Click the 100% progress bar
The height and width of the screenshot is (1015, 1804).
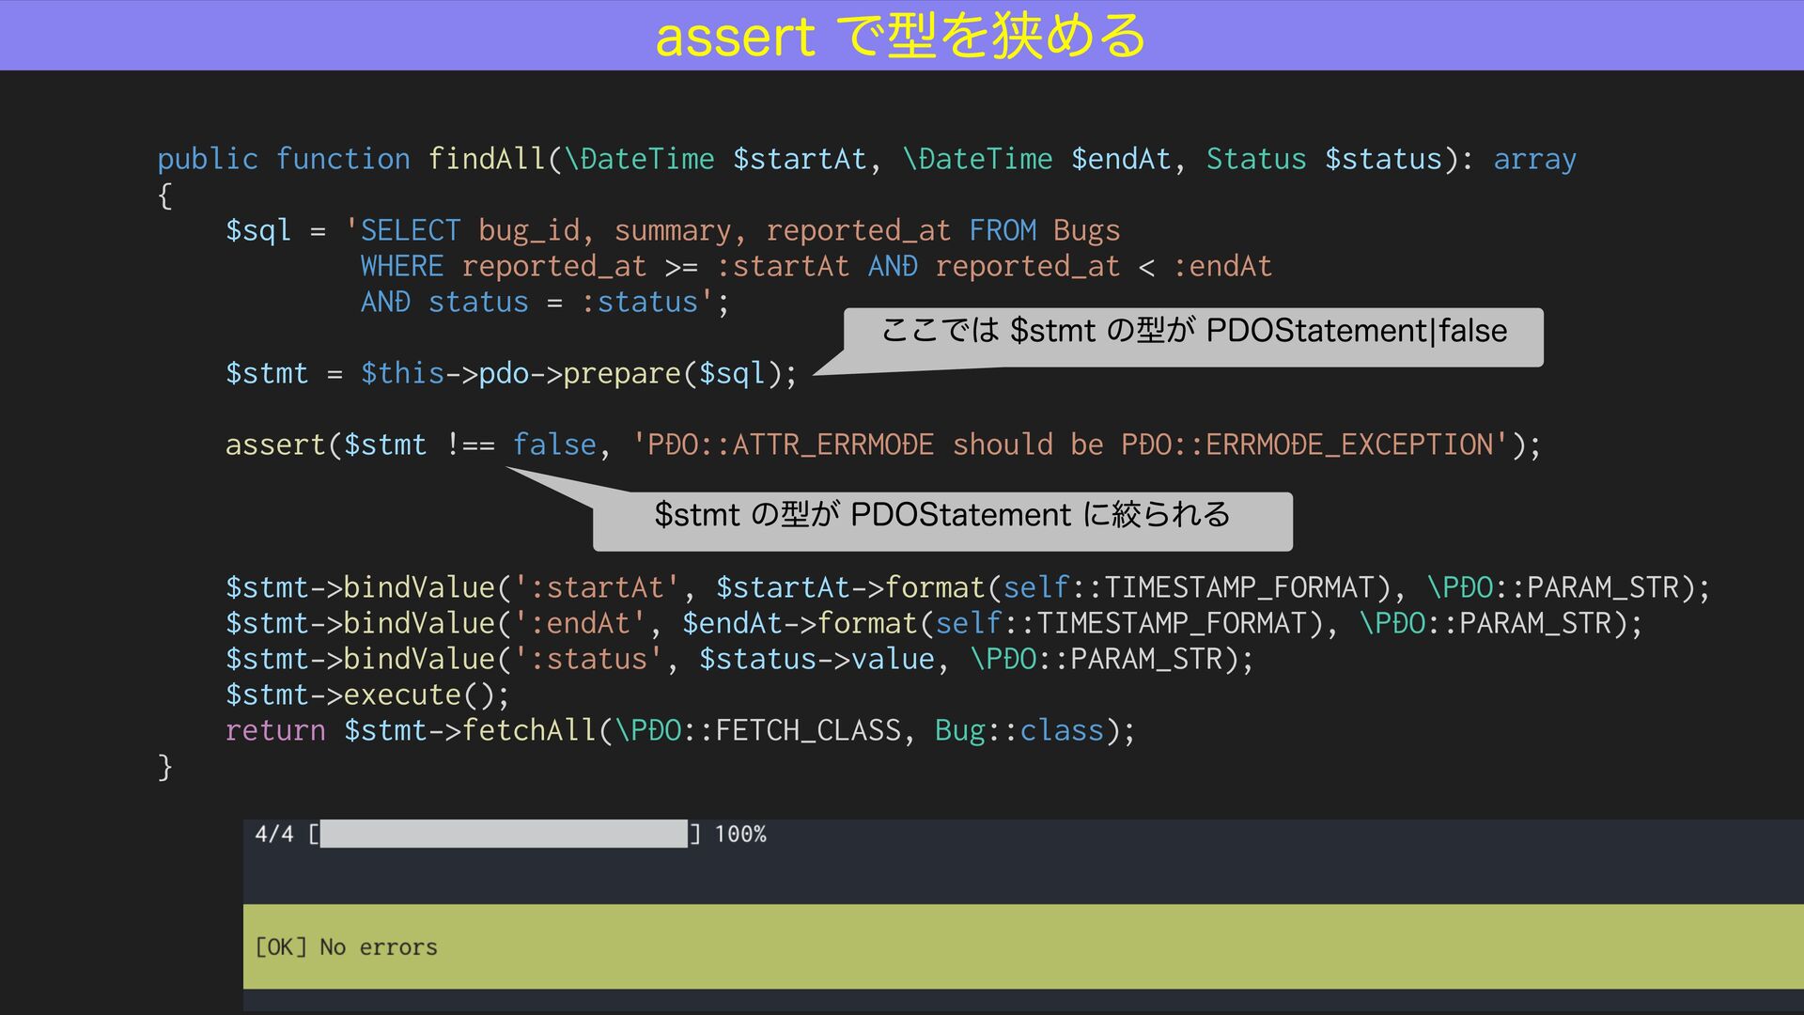504,834
